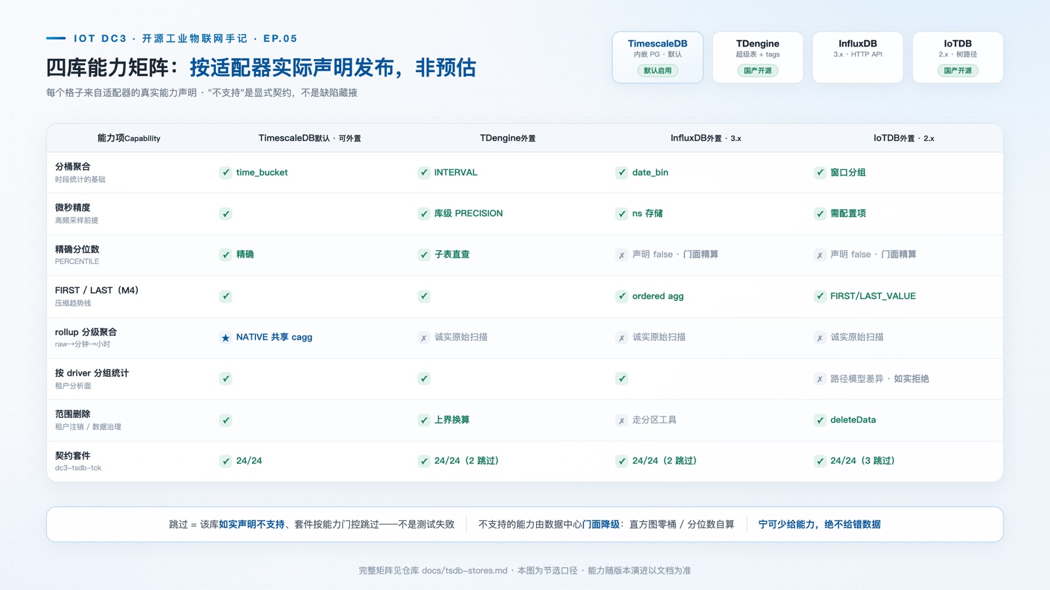Click InfluxDB cross icon in rollup row
Viewport: 1050px width, 590px height.
click(x=621, y=338)
